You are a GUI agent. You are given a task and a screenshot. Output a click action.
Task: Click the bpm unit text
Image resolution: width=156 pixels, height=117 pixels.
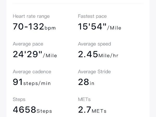(x=50, y=28)
